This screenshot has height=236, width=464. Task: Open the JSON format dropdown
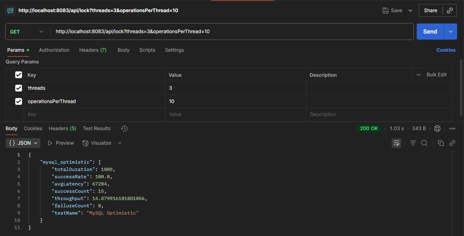(x=23, y=143)
